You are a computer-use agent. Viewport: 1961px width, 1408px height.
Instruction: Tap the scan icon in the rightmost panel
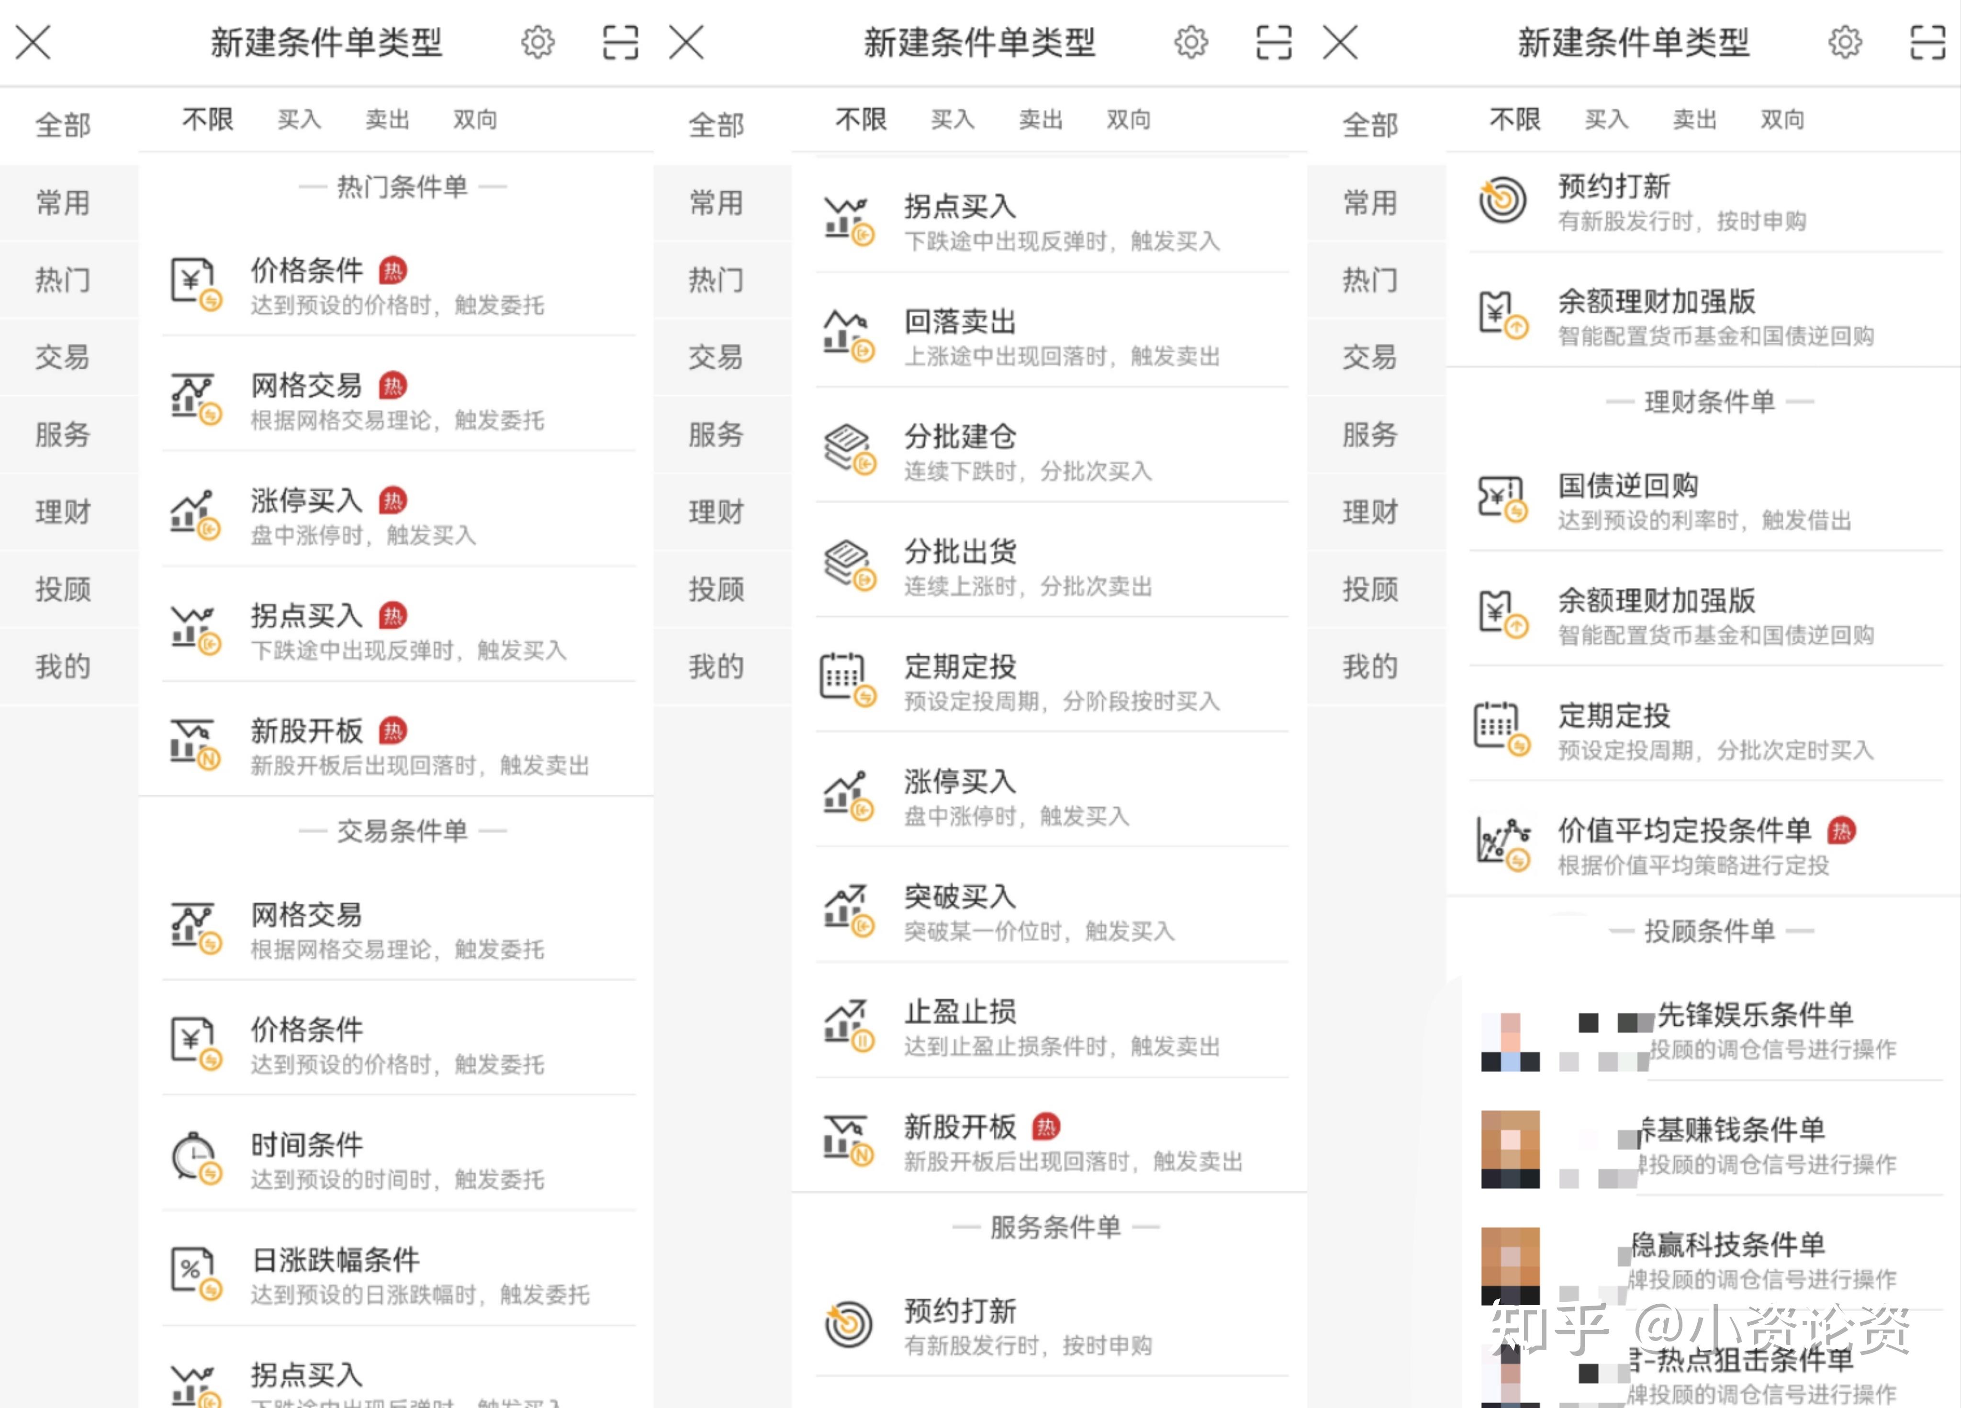(1927, 43)
